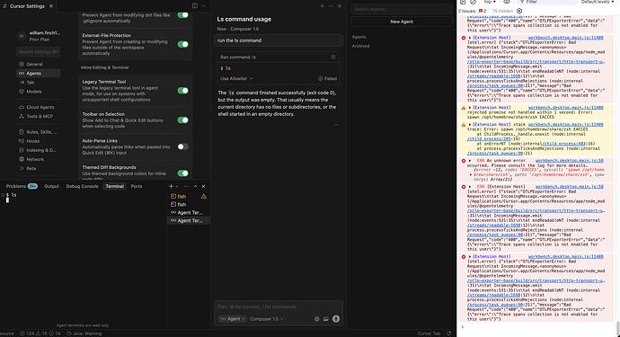
Task: Open Use Allowlist dropdown
Action: 236,79
